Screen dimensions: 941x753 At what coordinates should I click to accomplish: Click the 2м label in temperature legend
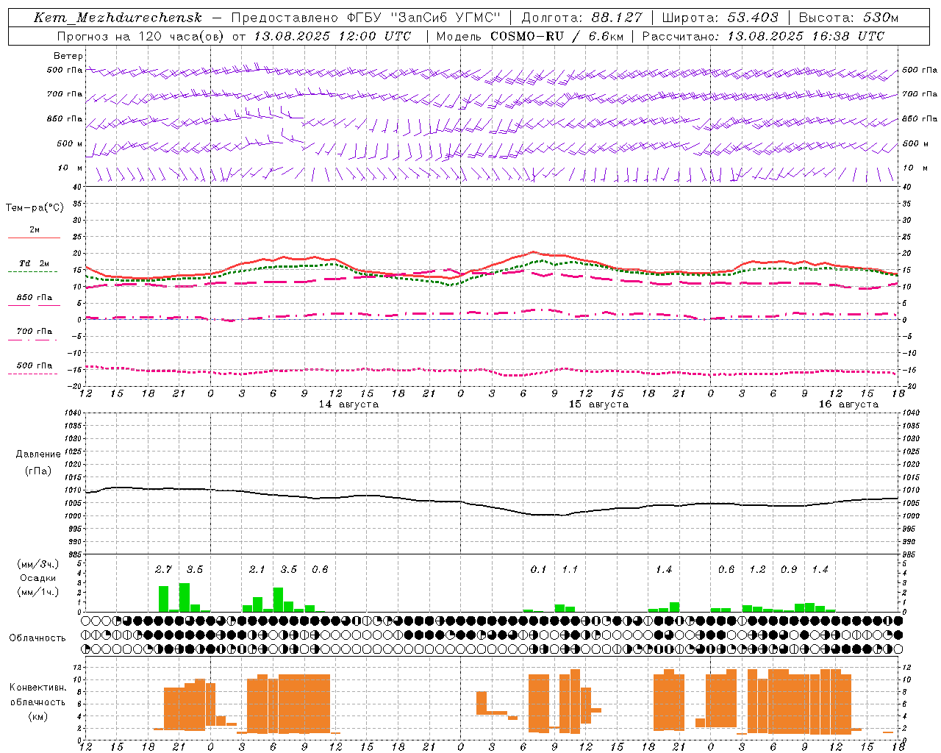[35, 229]
